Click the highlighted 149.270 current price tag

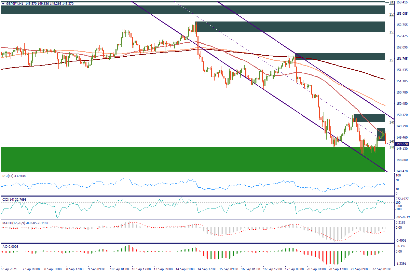(402, 144)
